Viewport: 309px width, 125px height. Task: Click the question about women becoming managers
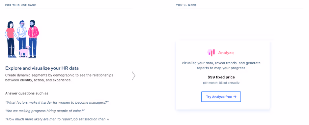point(57,102)
